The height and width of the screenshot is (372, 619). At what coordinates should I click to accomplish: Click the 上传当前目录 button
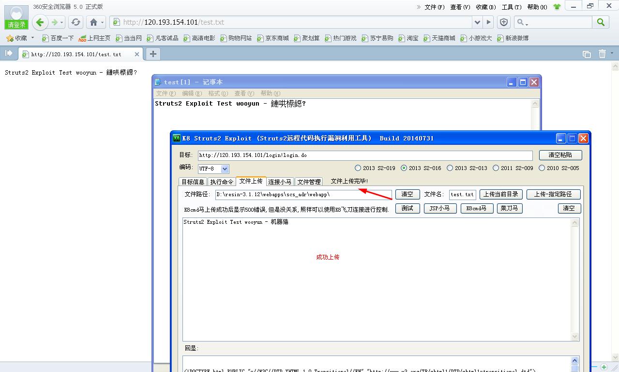tap(501, 194)
